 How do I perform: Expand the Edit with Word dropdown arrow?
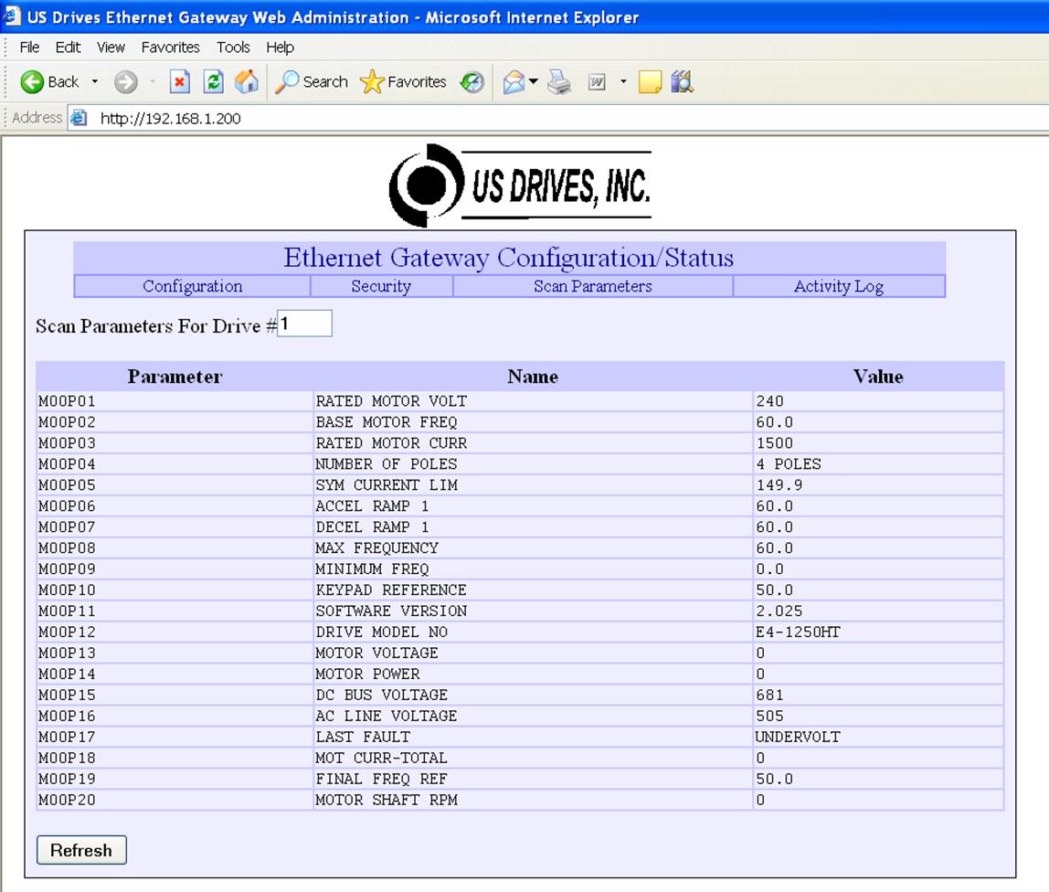[623, 82]
